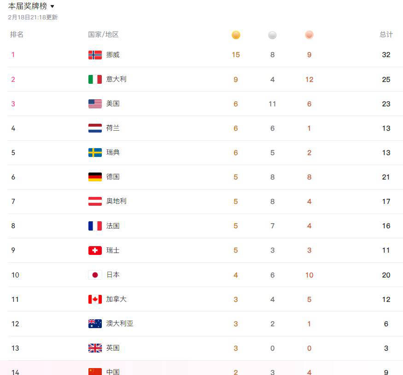This screenshot has height=375, width=403.
Task: Click the bronze medal column icon
Action: click(309, 35)
